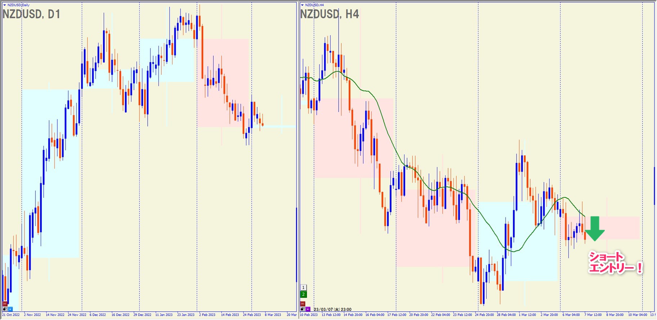Click the pink box right of green arrow

(621, 228)
